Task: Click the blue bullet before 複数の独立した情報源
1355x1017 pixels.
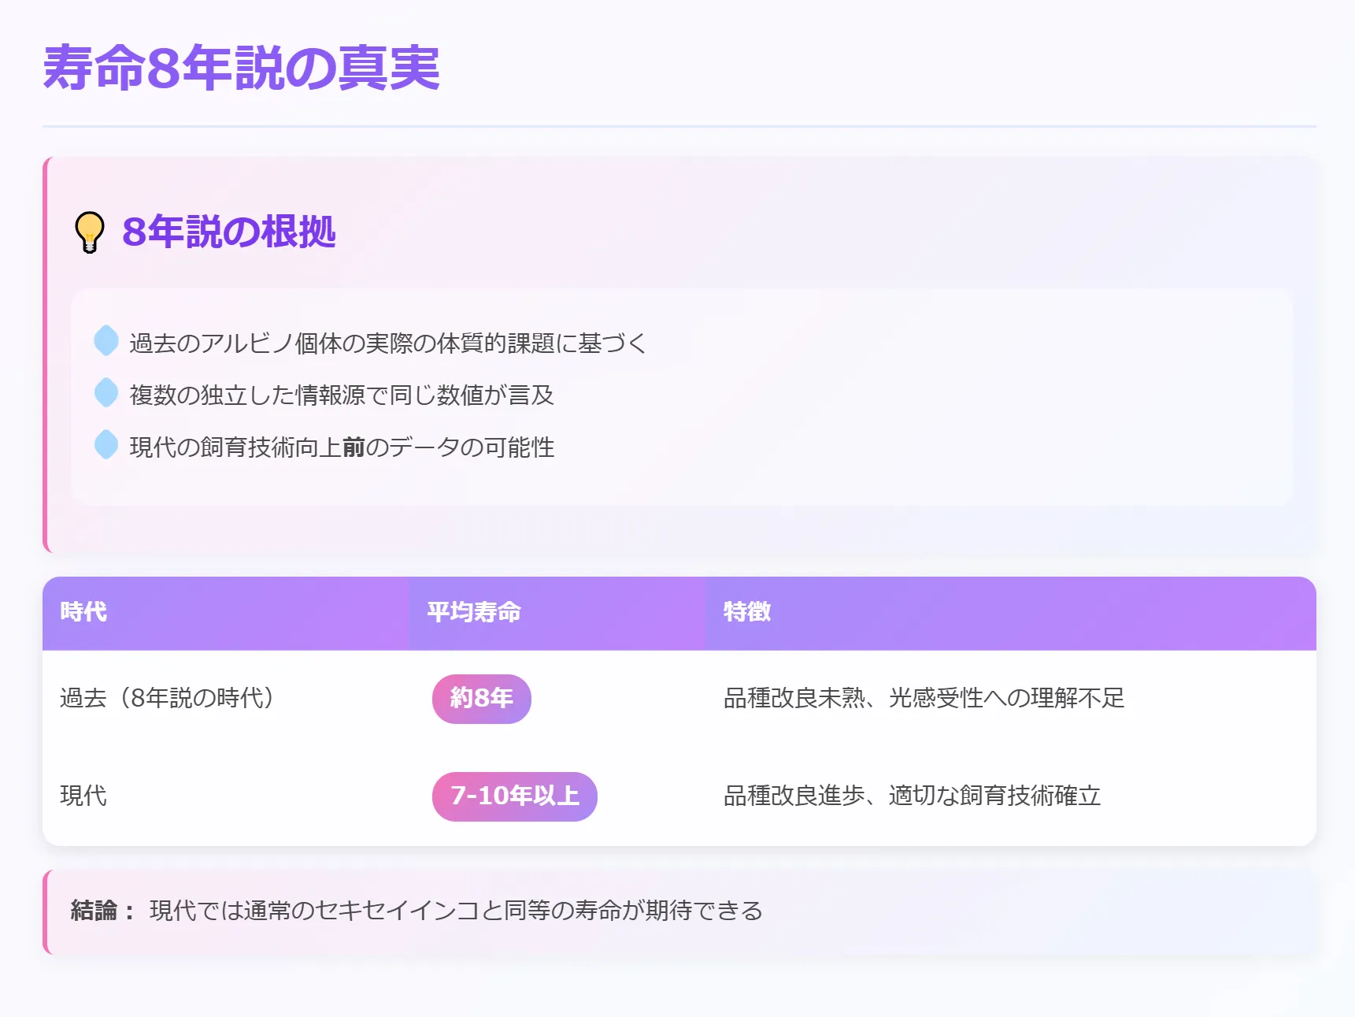Action: tap(106, 393)
